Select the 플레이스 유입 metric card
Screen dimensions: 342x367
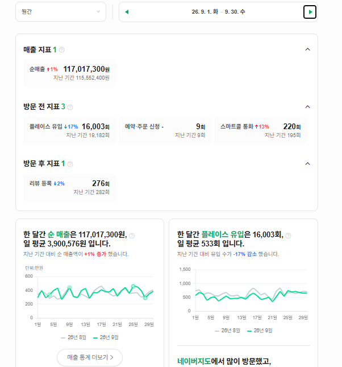69,130
